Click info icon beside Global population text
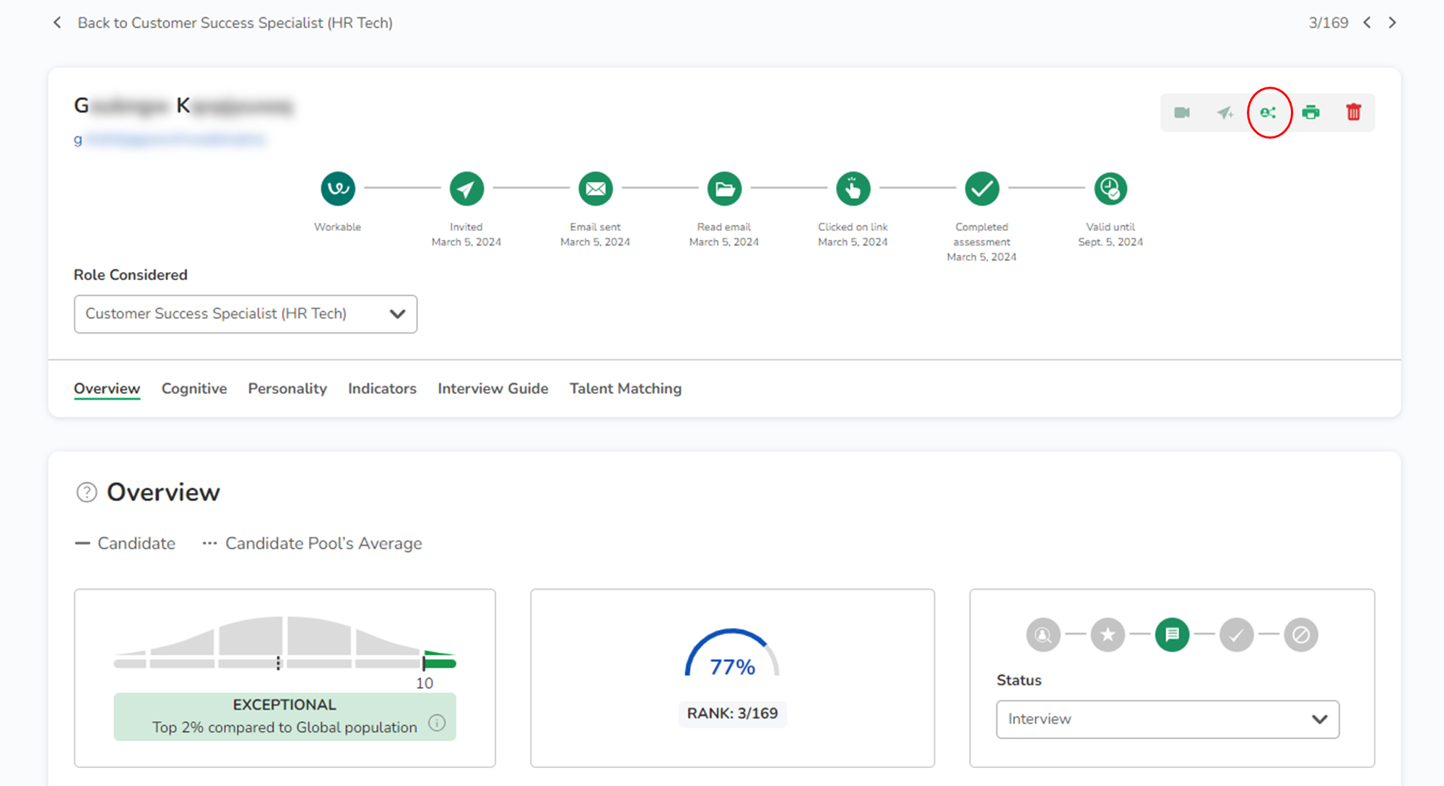 437,723
